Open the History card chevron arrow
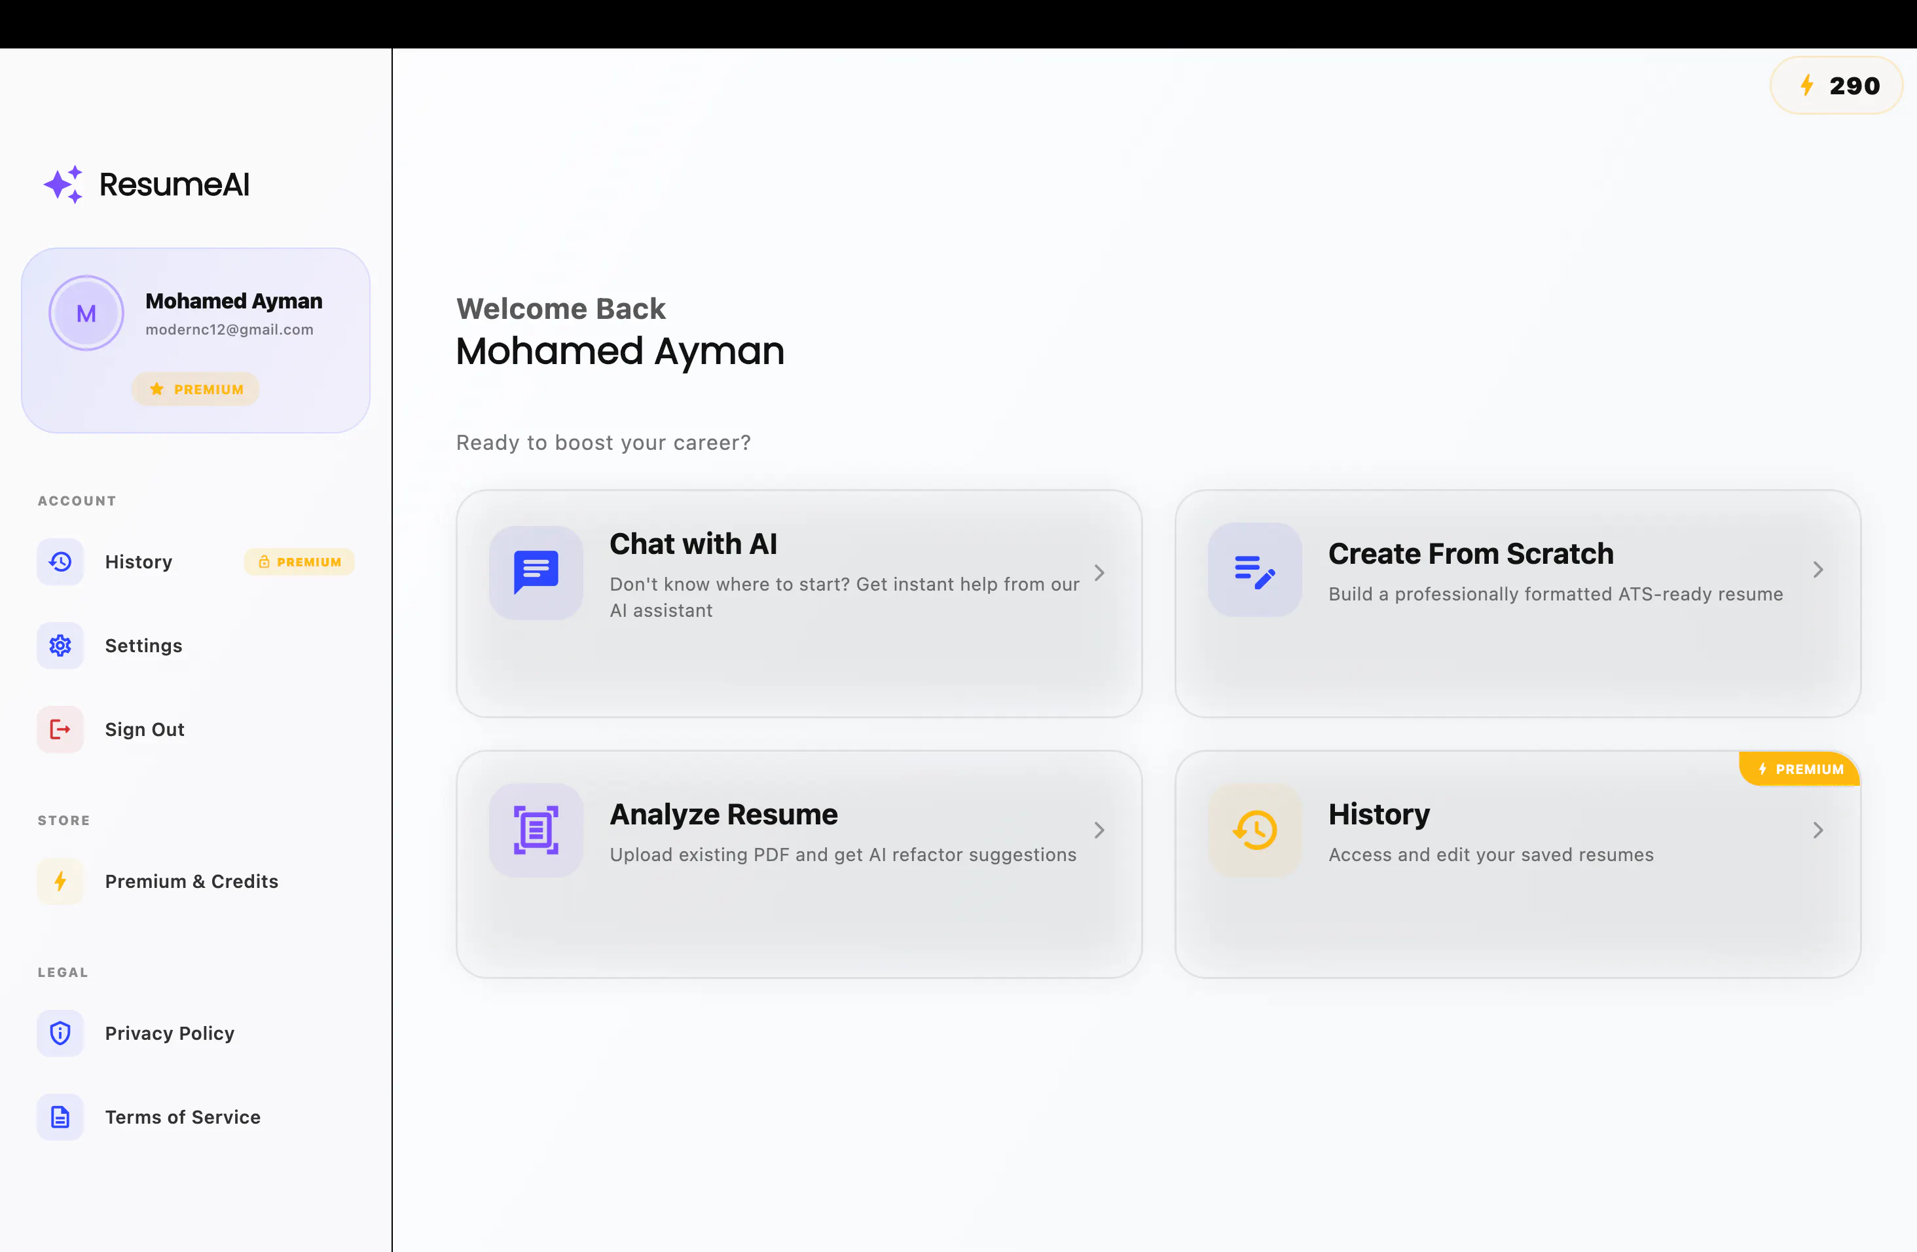 pyautogui.click(x=1818, y=830)
